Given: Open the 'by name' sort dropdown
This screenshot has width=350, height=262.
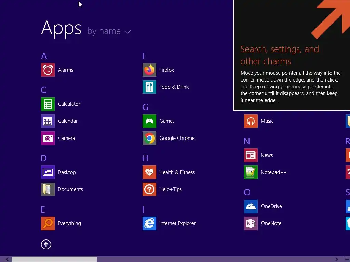Looking at the screenshot, I should coord(109,31).
